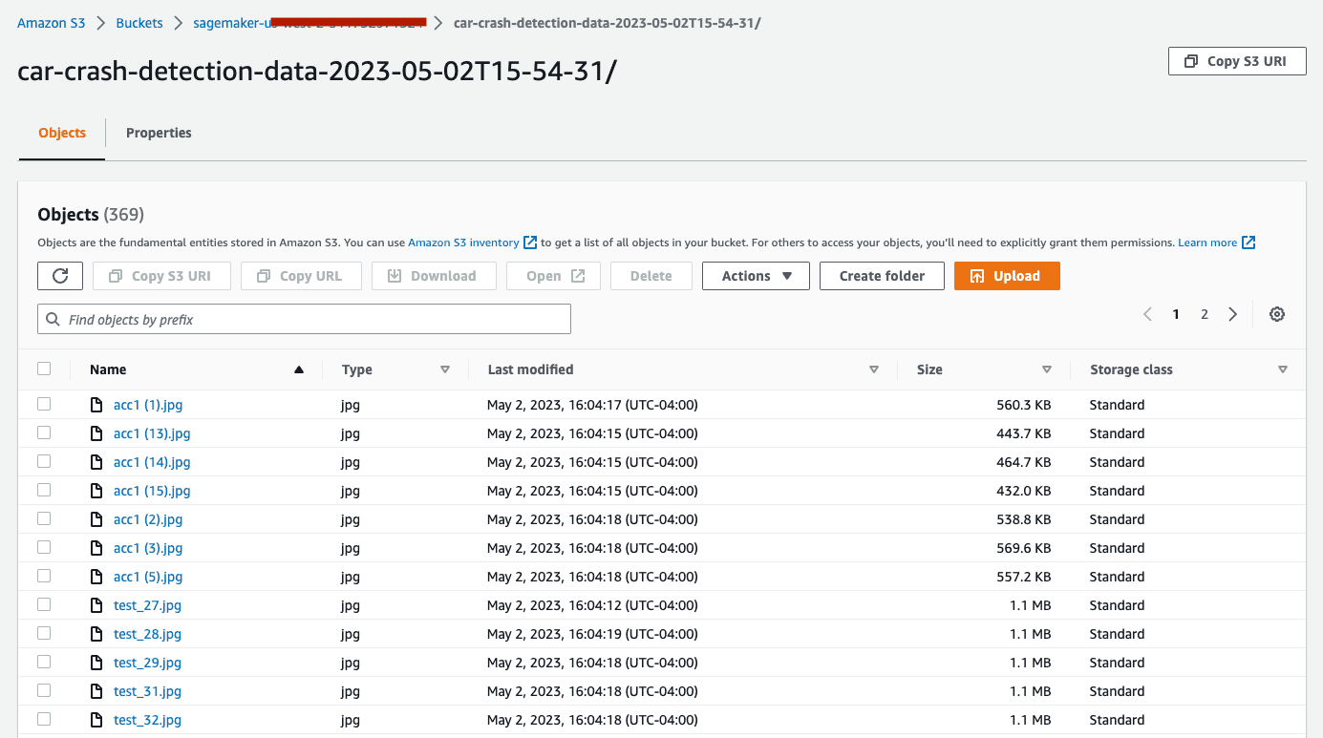Switch to the Objects tab

62,133
